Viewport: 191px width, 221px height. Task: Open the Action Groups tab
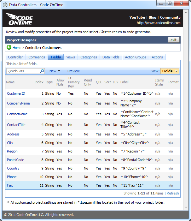click(x=136, y=57)
